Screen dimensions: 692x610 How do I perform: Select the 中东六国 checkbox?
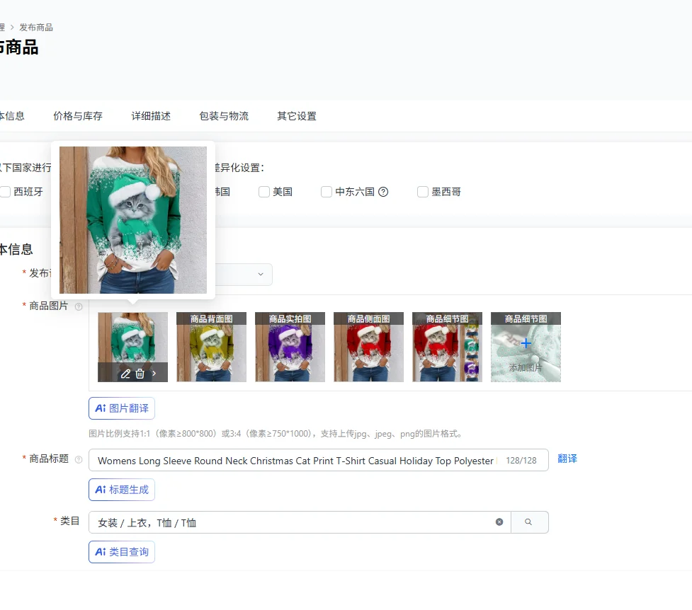point(327,192)
